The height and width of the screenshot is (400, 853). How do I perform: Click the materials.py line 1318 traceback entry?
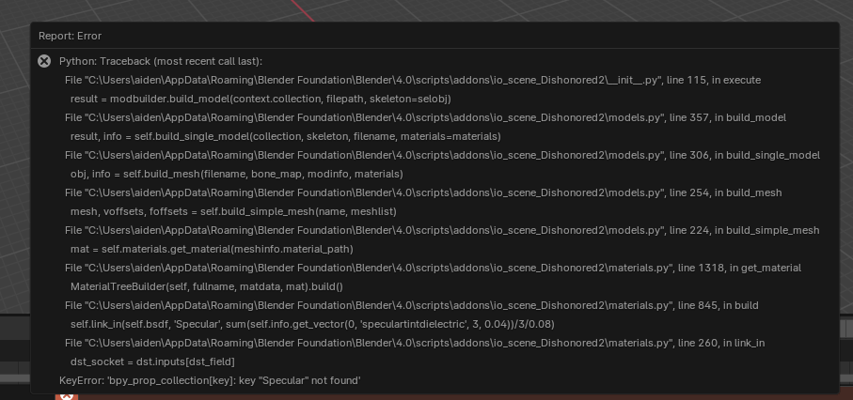433,268
